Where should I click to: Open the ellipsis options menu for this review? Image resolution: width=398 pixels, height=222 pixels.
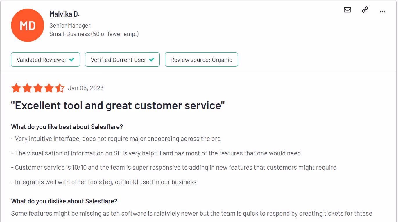click(x=382, y=11)
